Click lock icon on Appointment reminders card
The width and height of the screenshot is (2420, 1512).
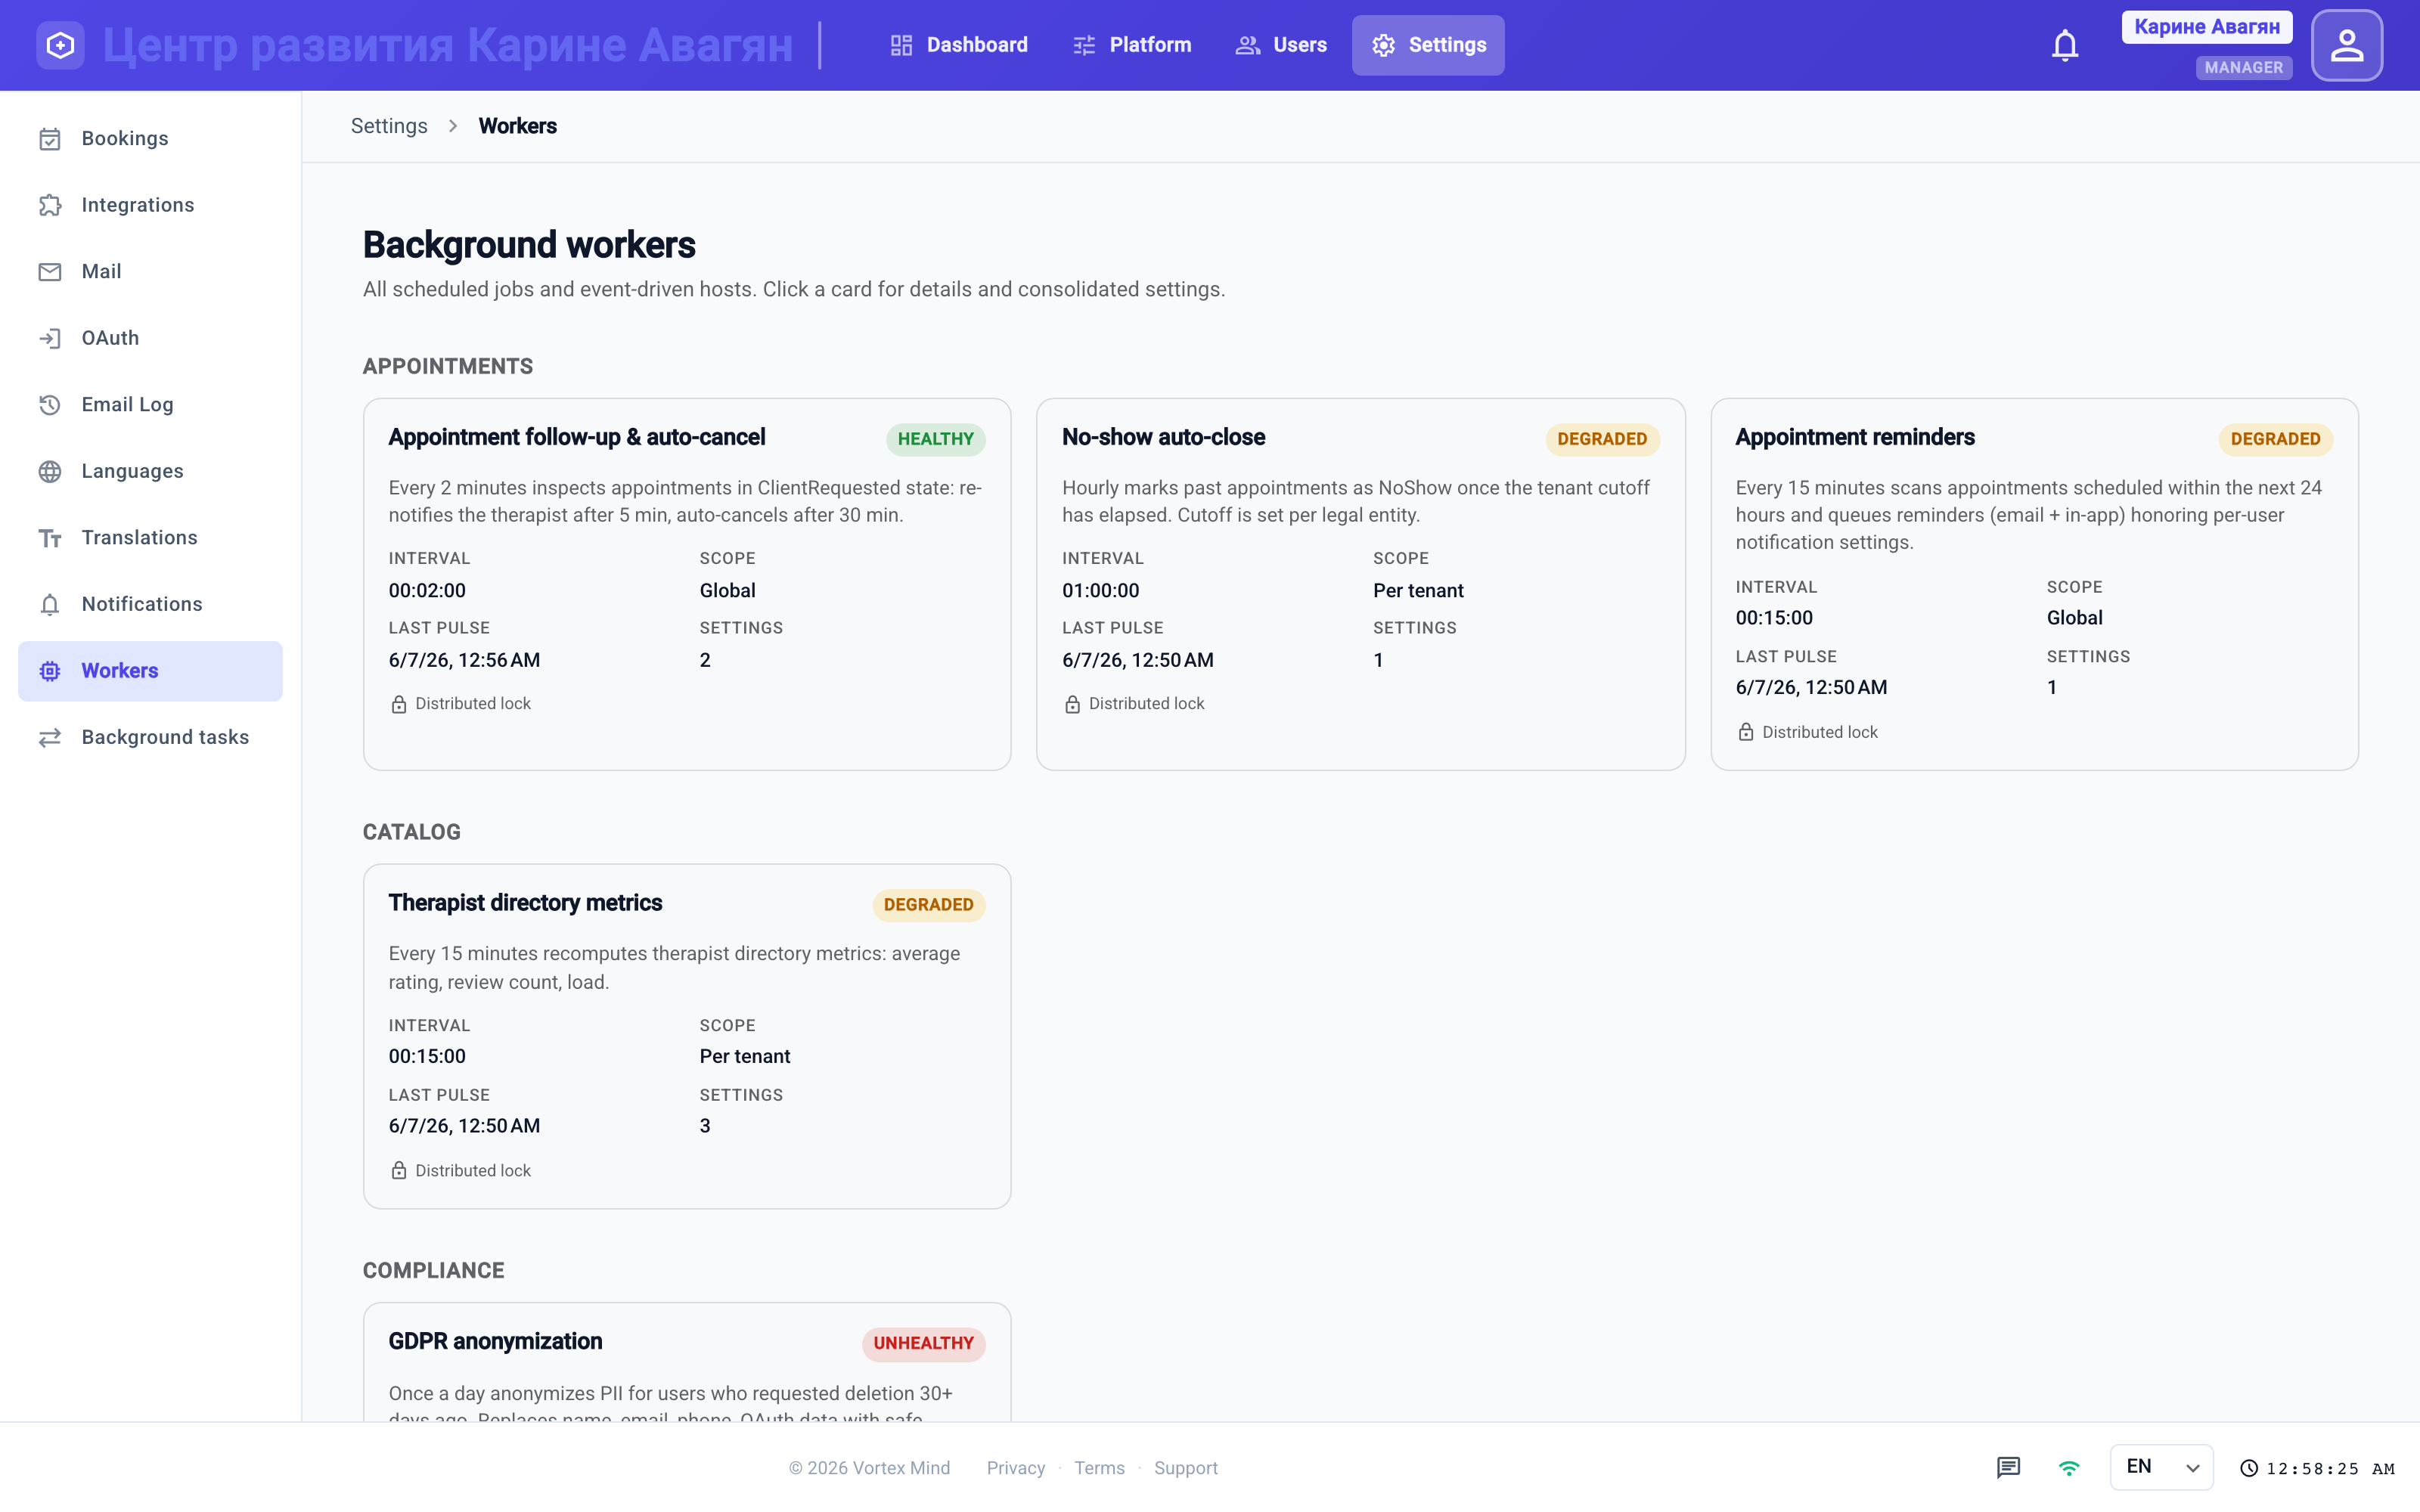click(1745, 732)
